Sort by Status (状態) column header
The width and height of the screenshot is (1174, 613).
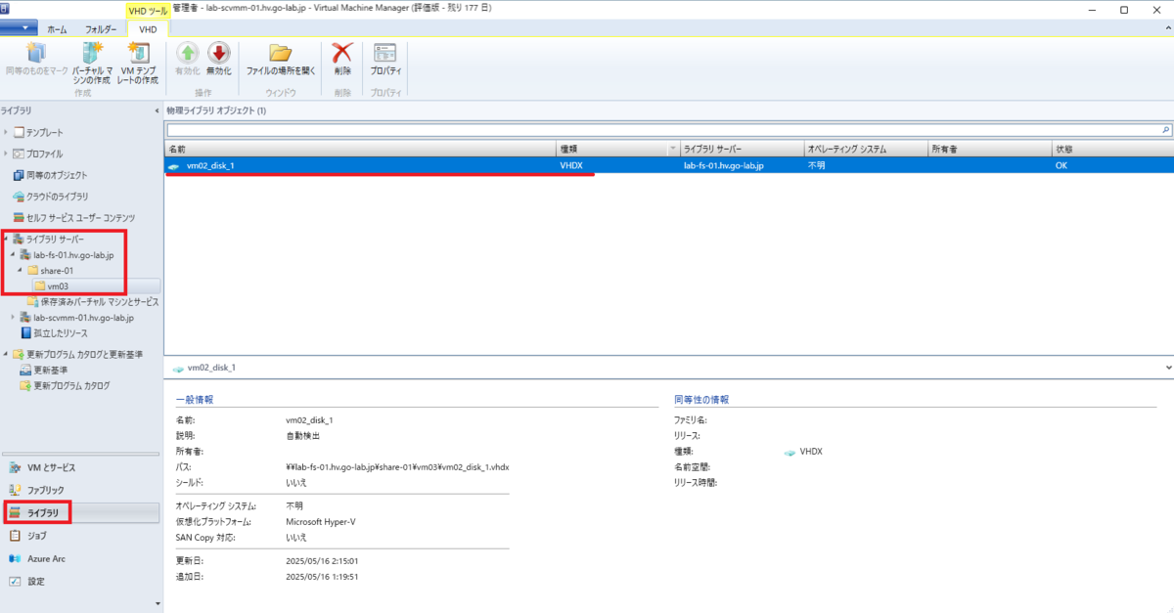(1112, 150)
